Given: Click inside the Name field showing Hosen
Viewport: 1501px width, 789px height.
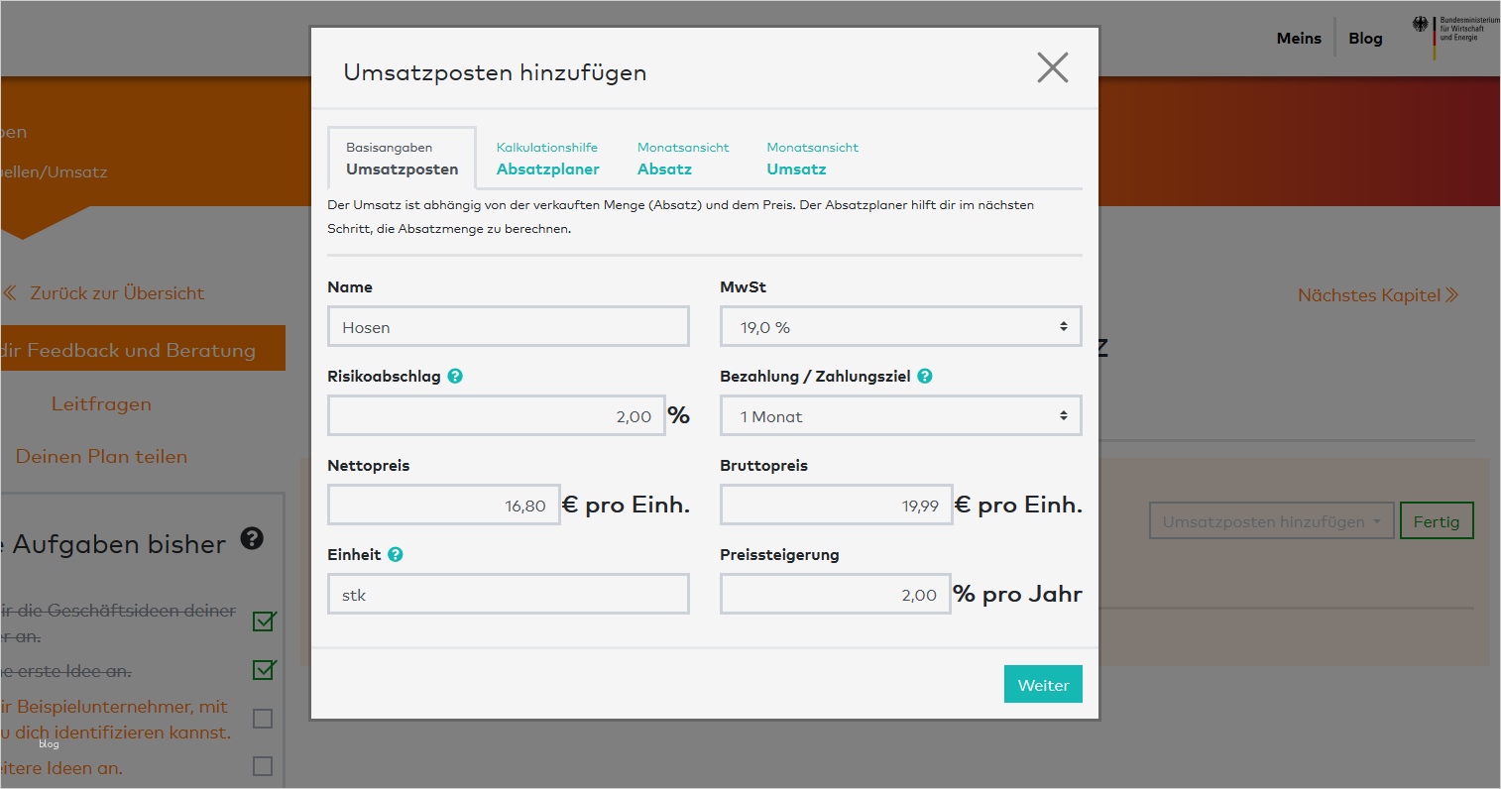Looking at the screenshot, I should [508, 325].
